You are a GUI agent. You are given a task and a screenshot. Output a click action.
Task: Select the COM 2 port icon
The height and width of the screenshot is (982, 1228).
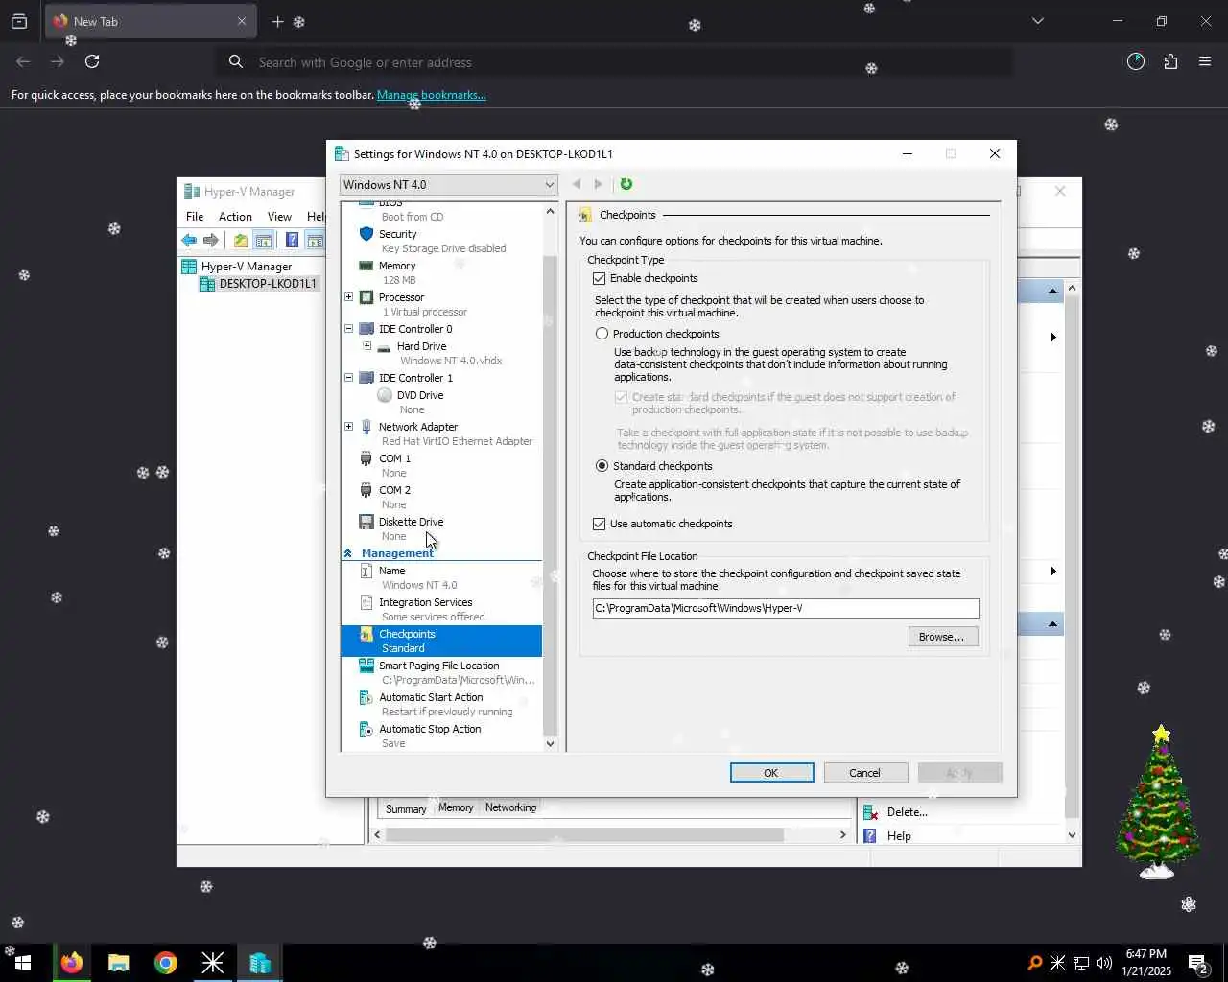pos(366,490)
